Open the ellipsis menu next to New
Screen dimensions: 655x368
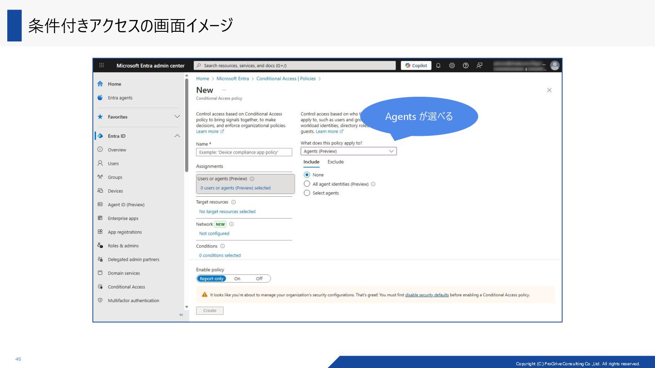[223, 90]
